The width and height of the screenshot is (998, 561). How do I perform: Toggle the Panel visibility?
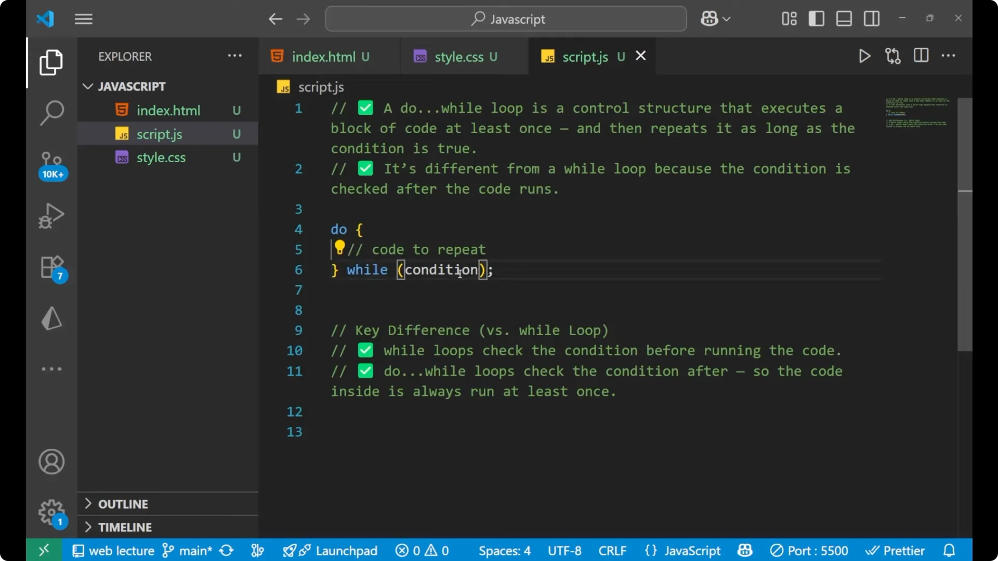[844, 18]
